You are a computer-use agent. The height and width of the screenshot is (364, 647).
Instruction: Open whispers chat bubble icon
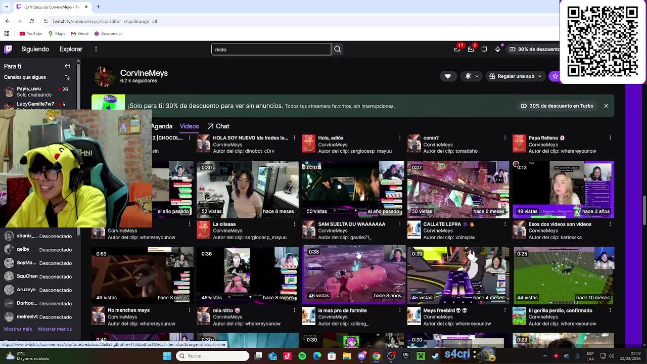point(484,49)
